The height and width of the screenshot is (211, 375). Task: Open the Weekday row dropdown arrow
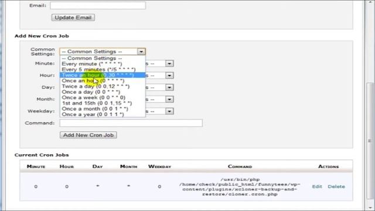[x=169, y=111]
